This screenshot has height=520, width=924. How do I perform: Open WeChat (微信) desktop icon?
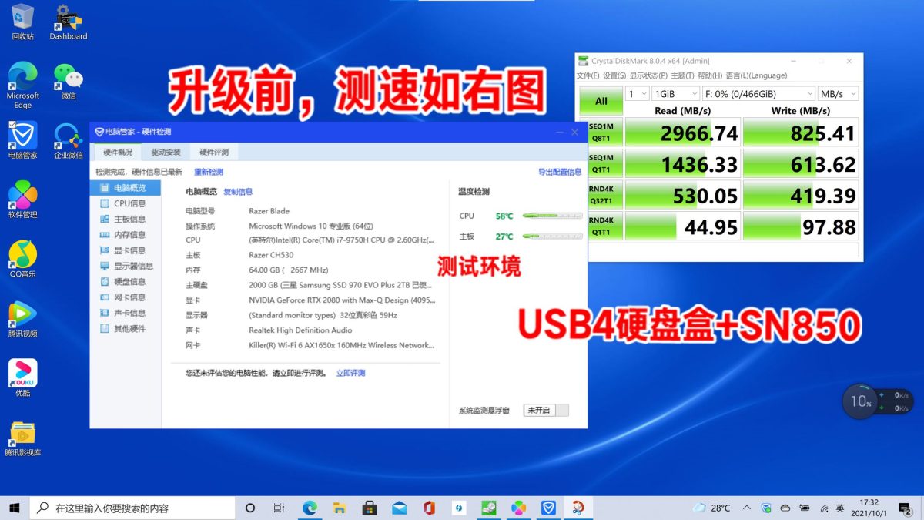[x=69, y=81]
